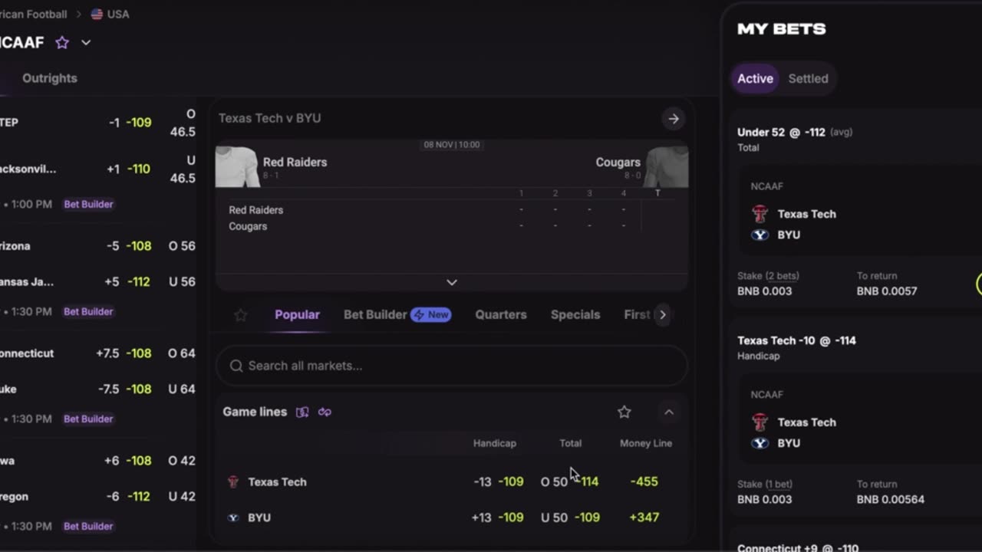Screen dimensions: 982x552
Task: Collapse the Game lines section
Action: pos(669,412)
